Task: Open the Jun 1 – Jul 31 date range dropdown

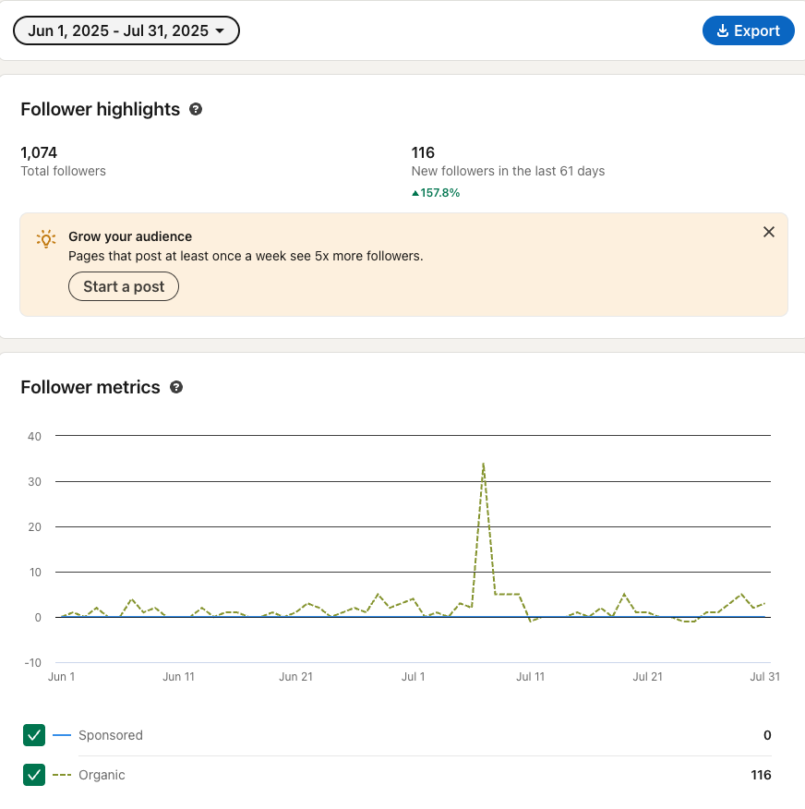Action: (x=126, y=30)
